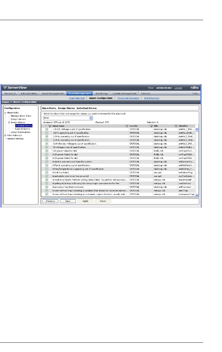Image resolution: width=222 pixels, height=352 pixels.
Task: Uncheck 'A LUN has failed' alarm
Action: pos(47,173)
